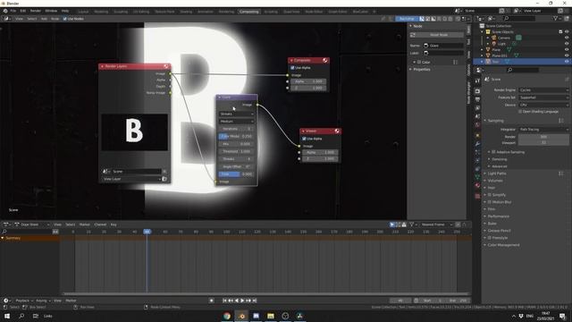Open the Render properties tab icon
Image resolution: width=572 pixels, height=322 pixels.
pyautogui.click(x=477, y=91)
